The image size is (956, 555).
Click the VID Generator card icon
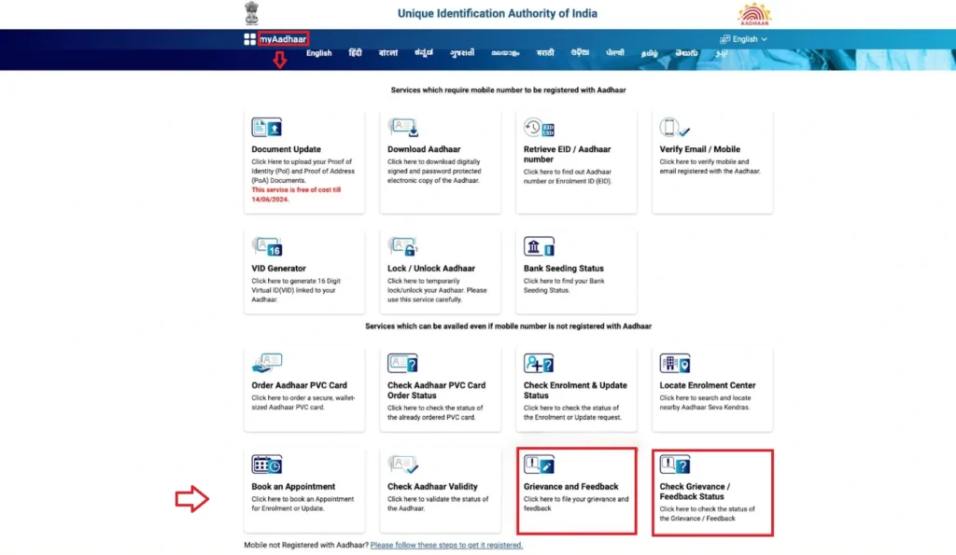coord(266,247)
